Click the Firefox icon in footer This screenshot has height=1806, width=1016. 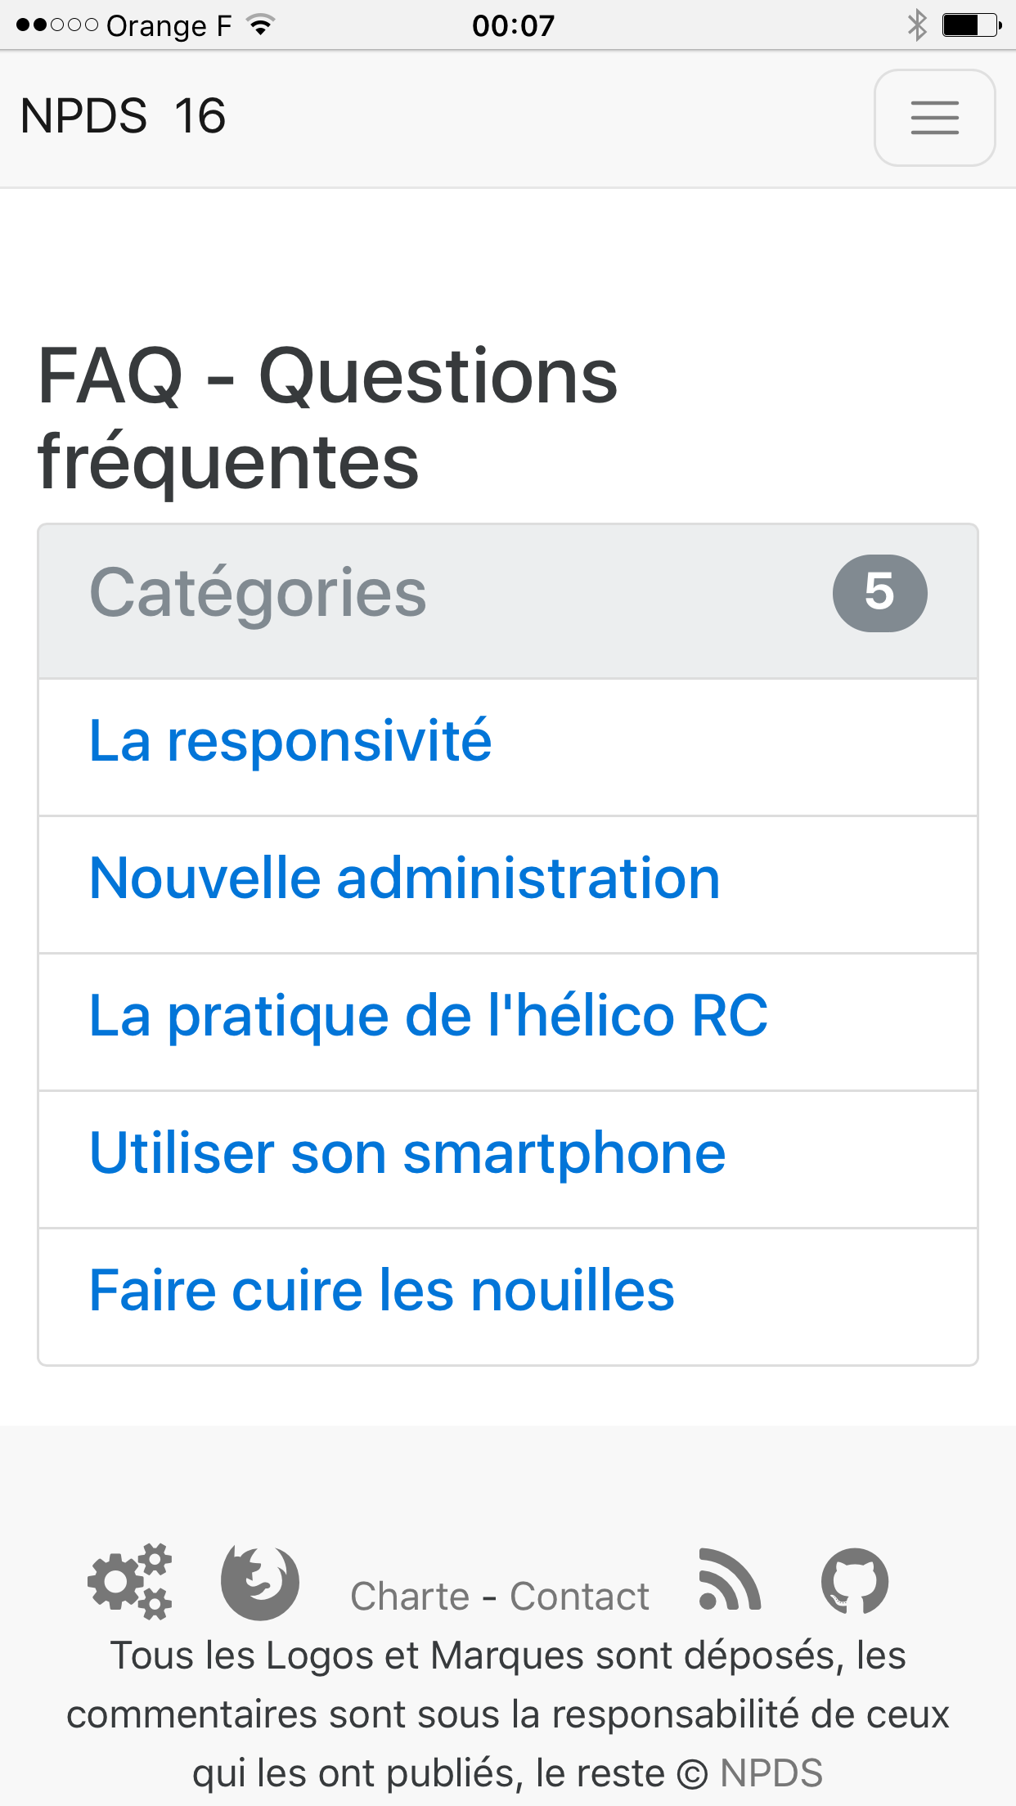click(260, 1582)
